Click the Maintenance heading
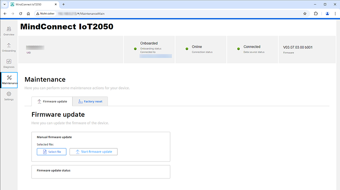 tap(45, 80)
